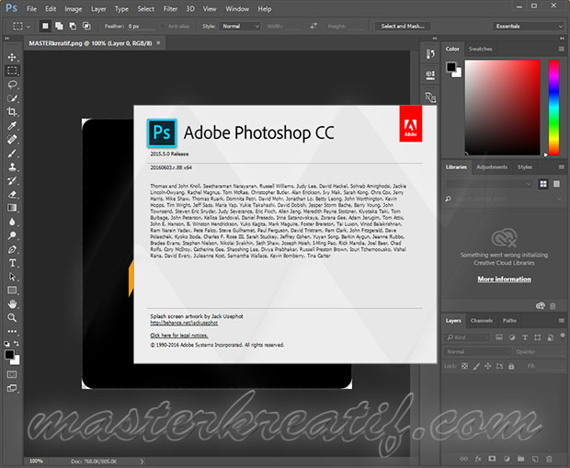Toggle the Anti-alias checkbox
Screen dimensions: 570x468
point(163,26)
